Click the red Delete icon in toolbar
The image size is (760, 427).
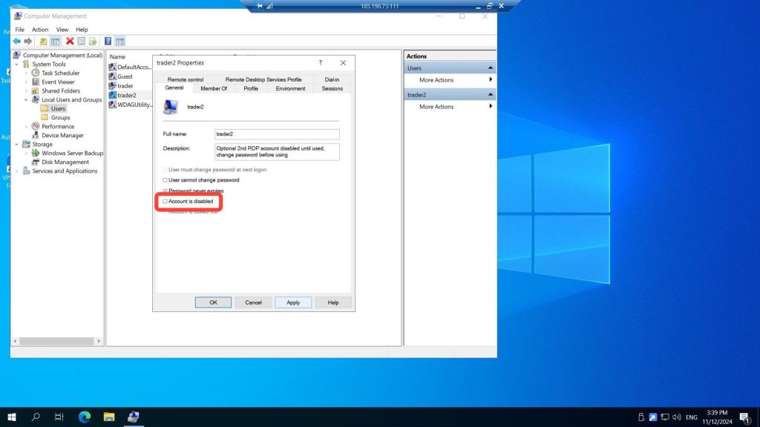point(70,42)
